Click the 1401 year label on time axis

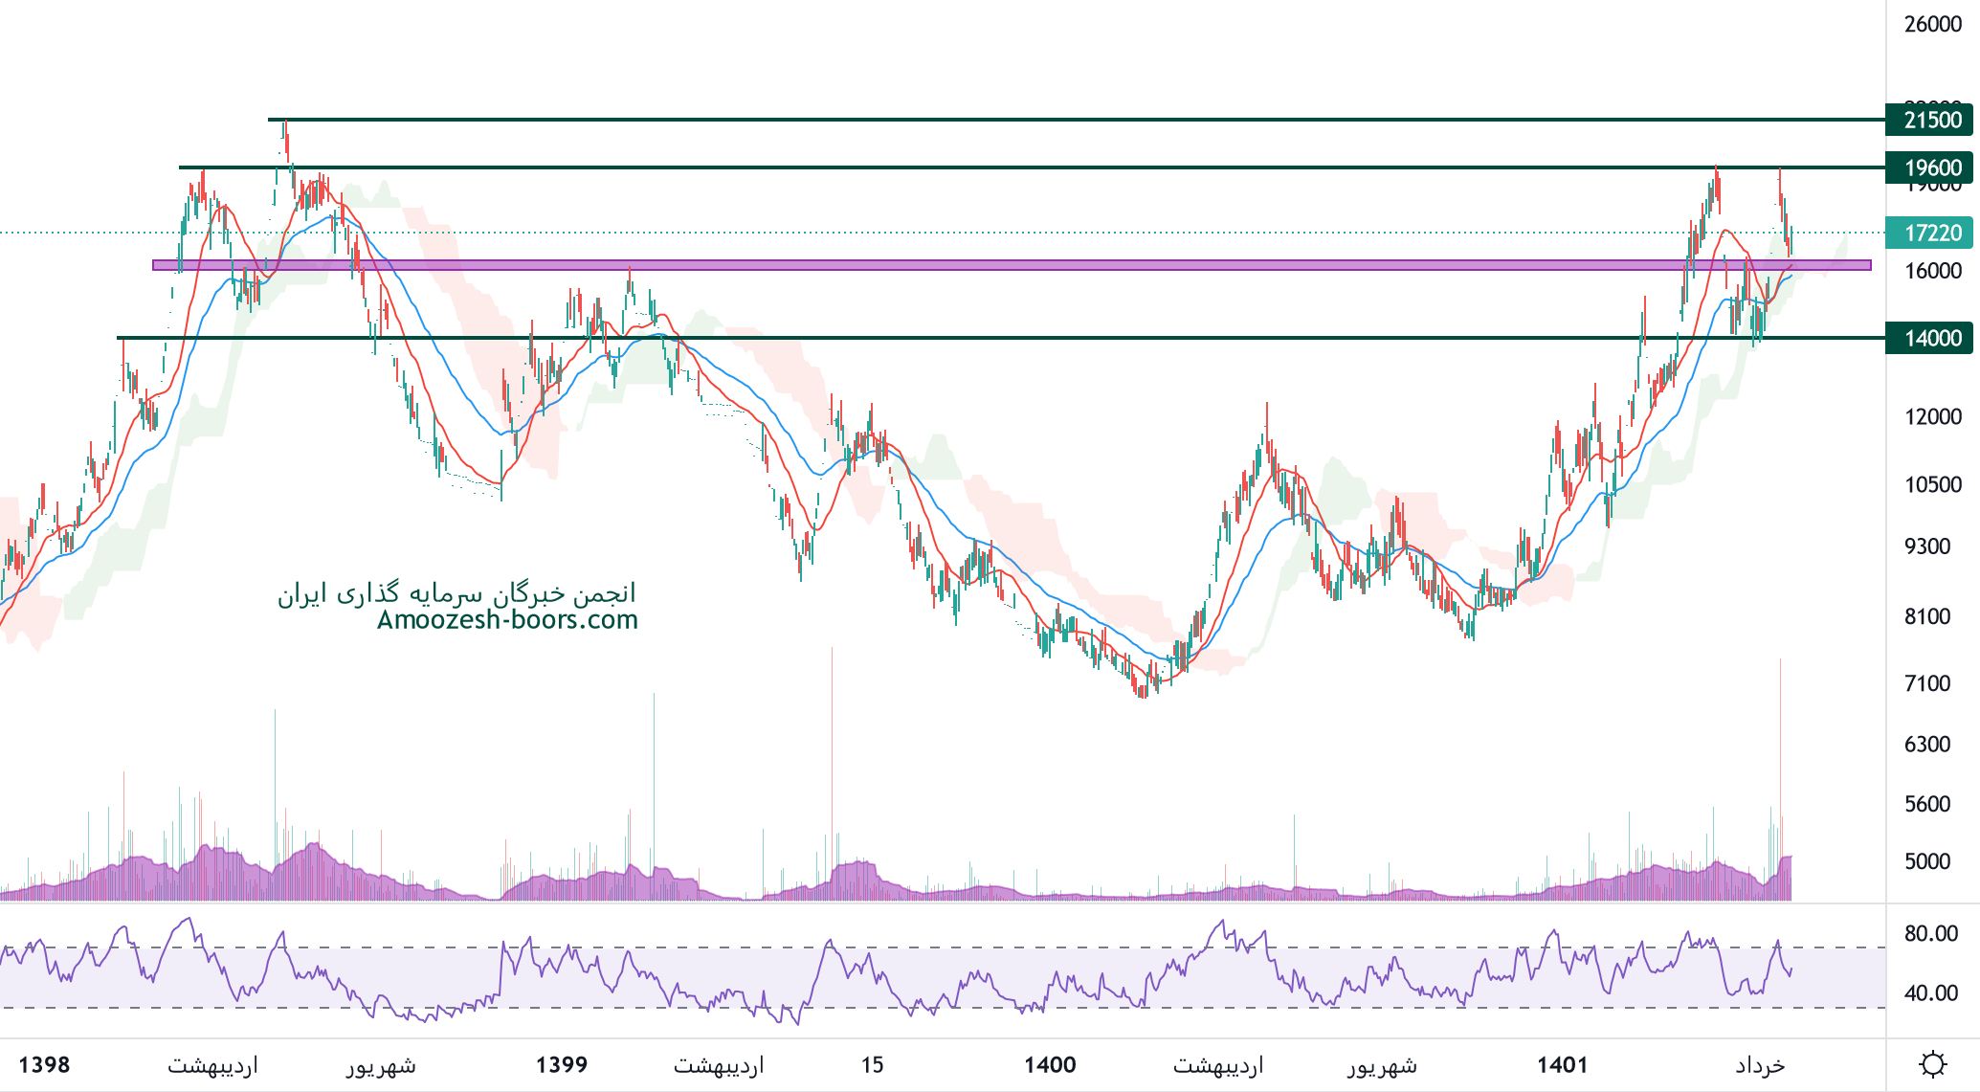[1562, 1064]
